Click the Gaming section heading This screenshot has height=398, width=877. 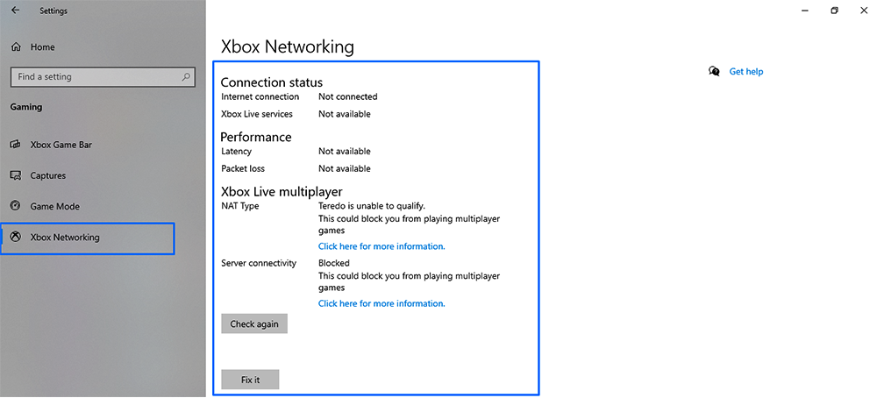pyautogui.click(x=25, y=107)
